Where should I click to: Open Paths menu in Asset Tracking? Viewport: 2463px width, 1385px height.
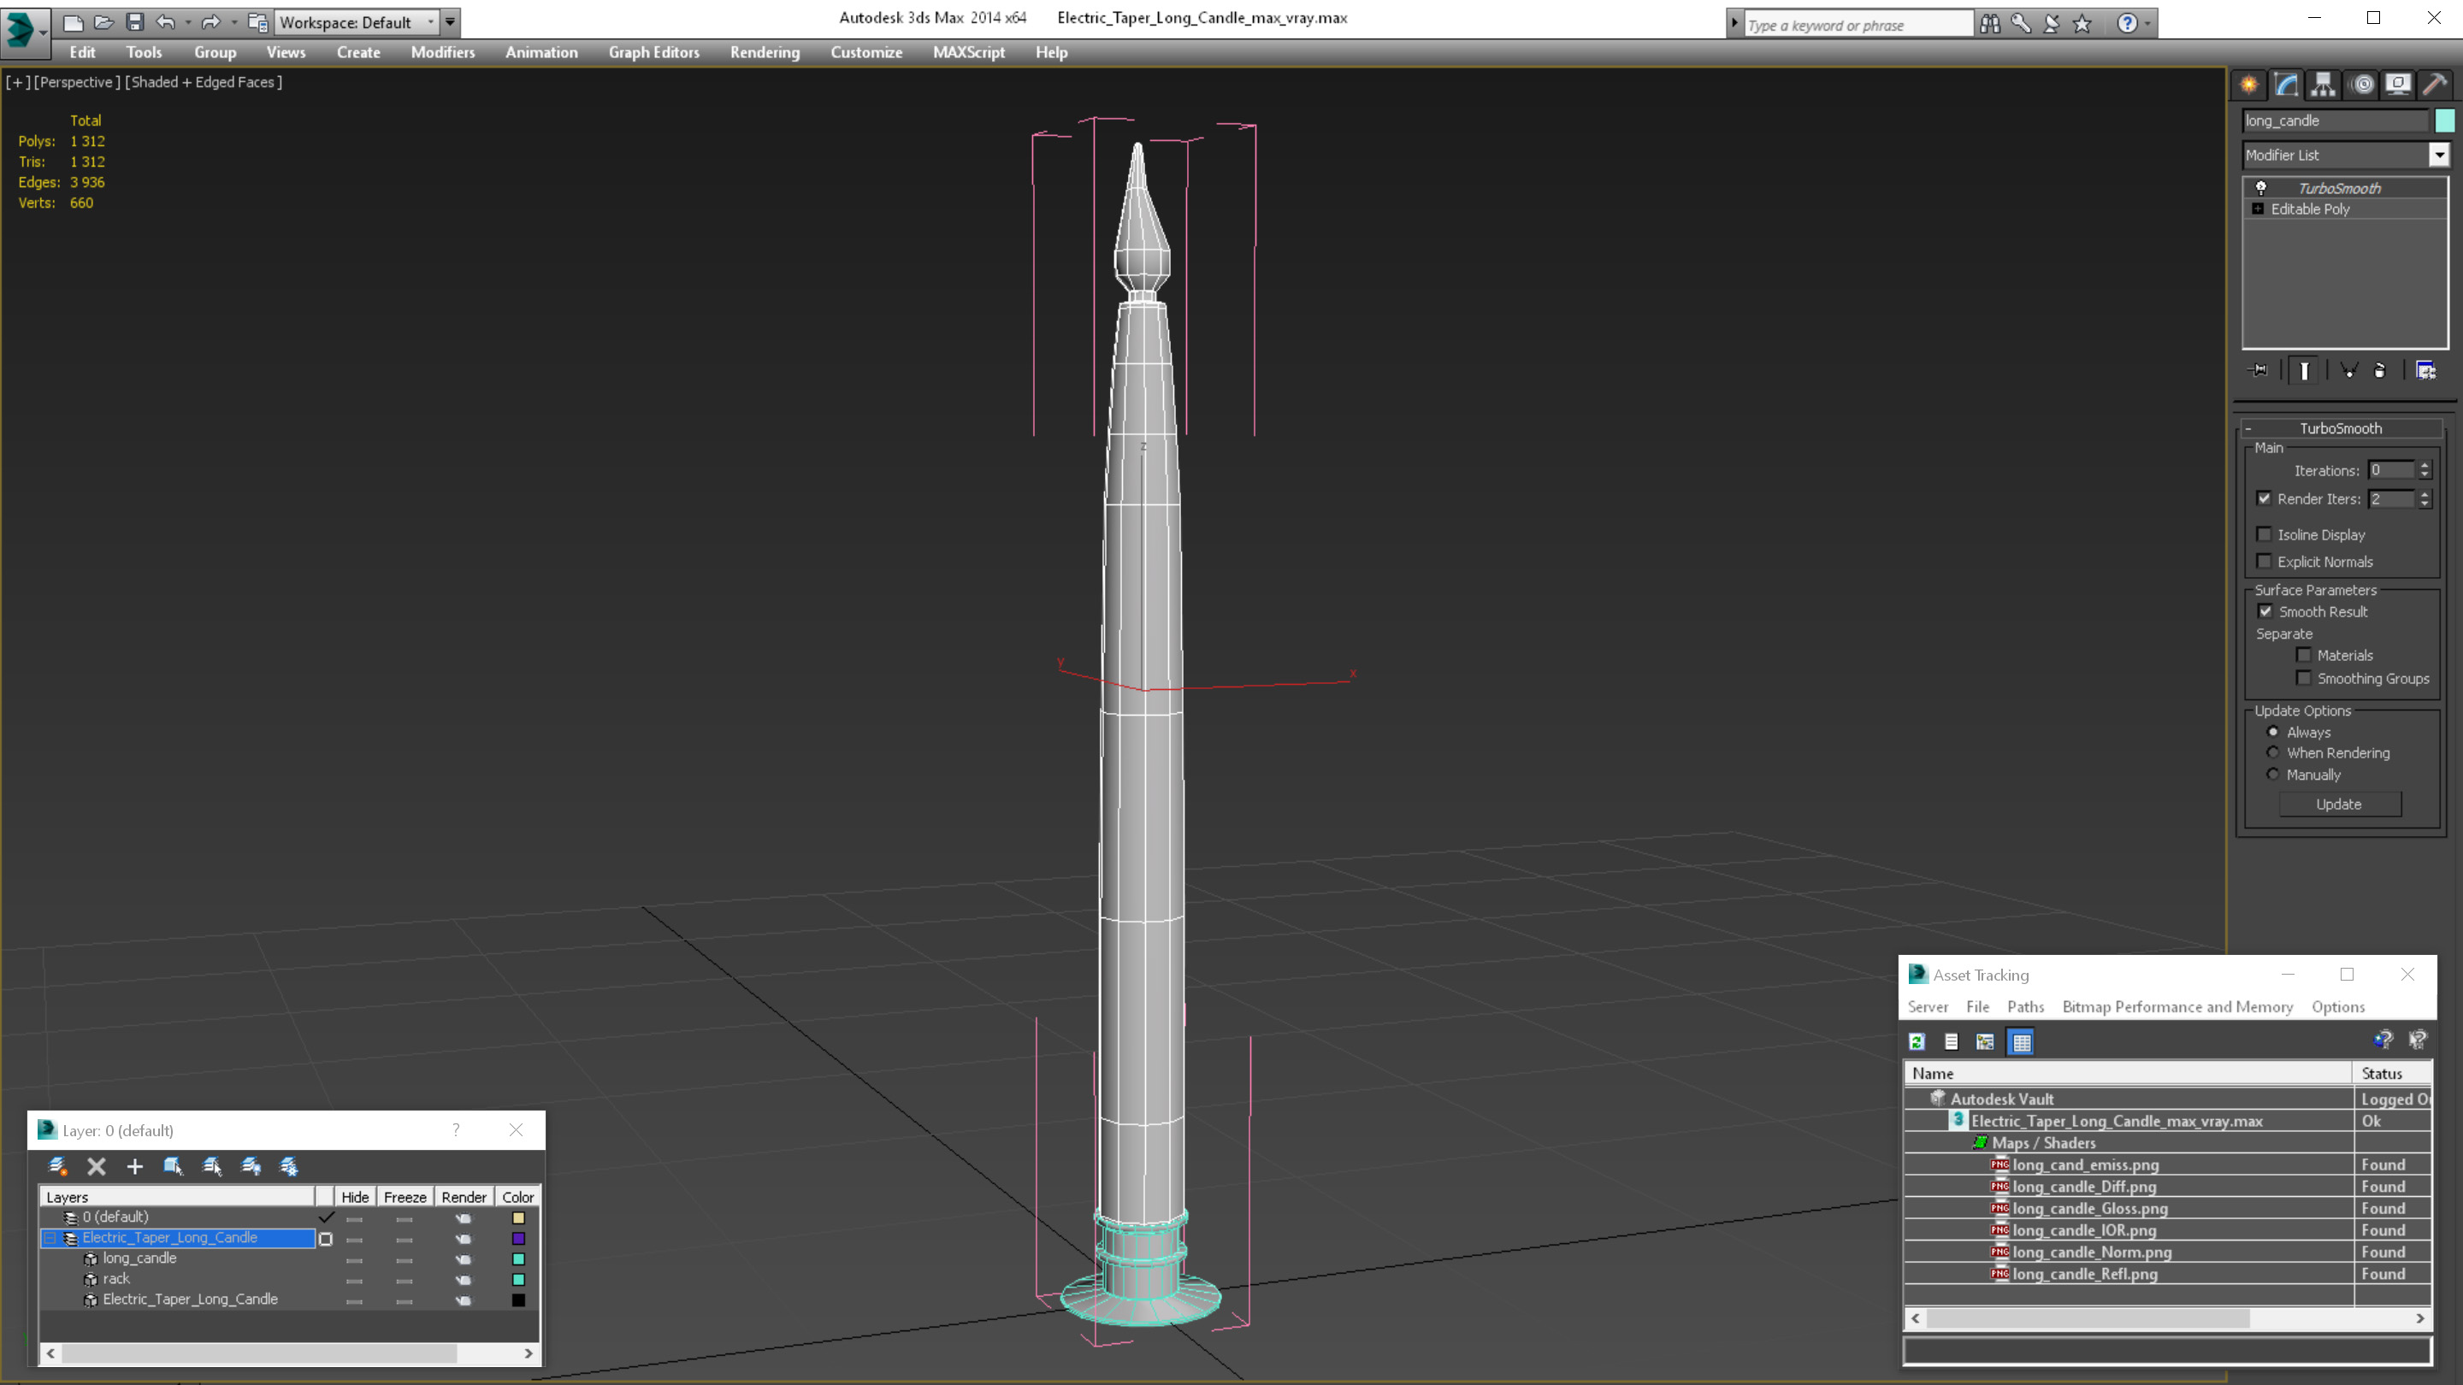[x=2024, y=1006]
